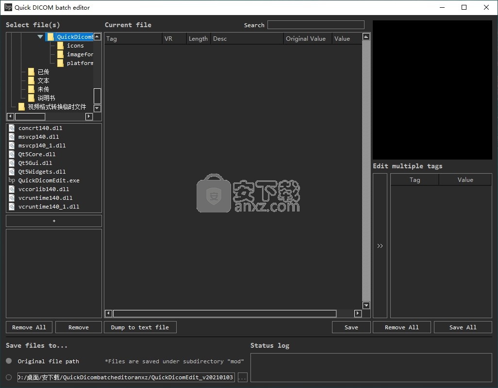Screen dimensions: 498x388
Task: Click tag table scroll up arrow
Action: 366,37
